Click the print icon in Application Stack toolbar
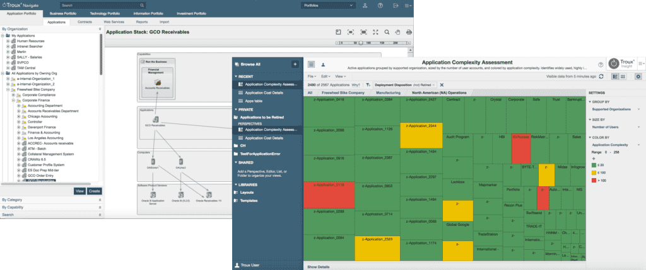The height and width of the screenshot is (270, 646). [x=409, y=32]
